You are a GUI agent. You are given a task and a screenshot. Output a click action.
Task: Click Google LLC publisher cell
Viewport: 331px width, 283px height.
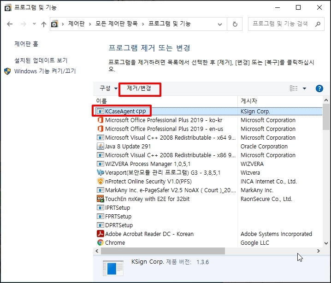[x=255, y=243]
